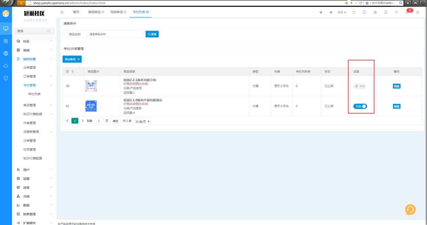Close the 视频单品 tab with its x icon

tap(125, 12)
